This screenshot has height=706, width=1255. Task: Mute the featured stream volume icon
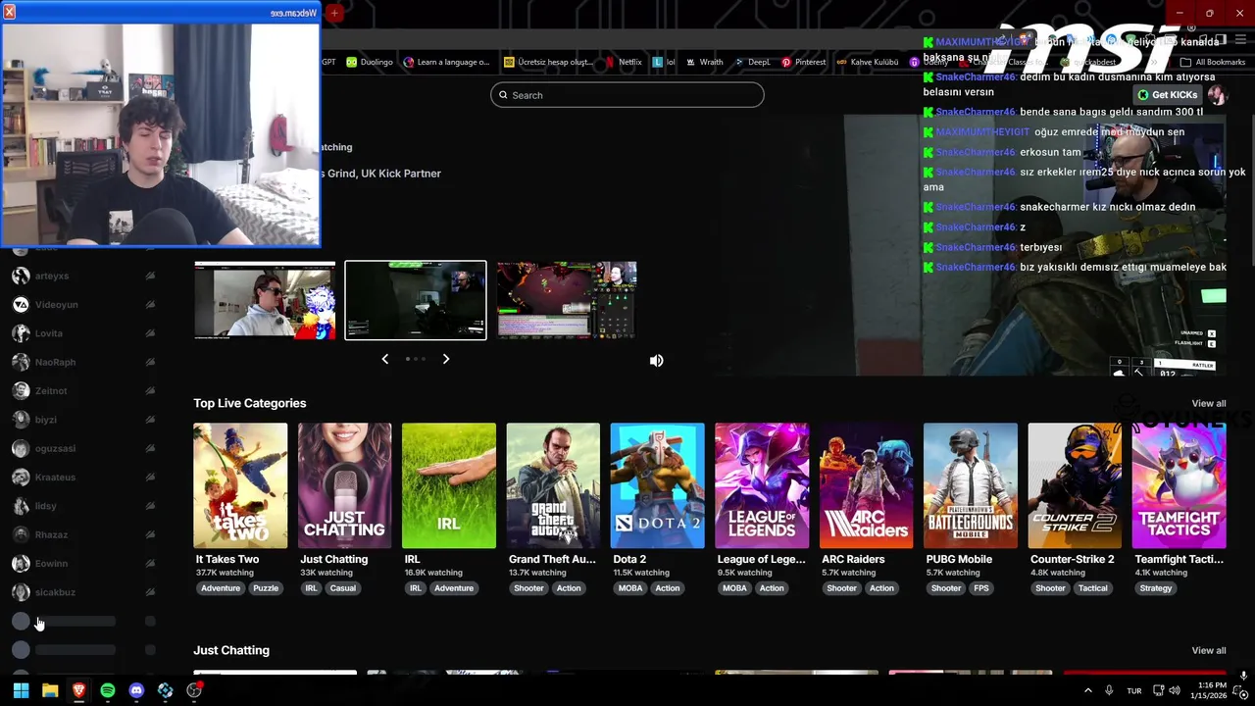[656, 361]
